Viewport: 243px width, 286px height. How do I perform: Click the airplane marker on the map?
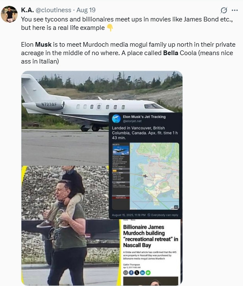[x=145, y=176]
